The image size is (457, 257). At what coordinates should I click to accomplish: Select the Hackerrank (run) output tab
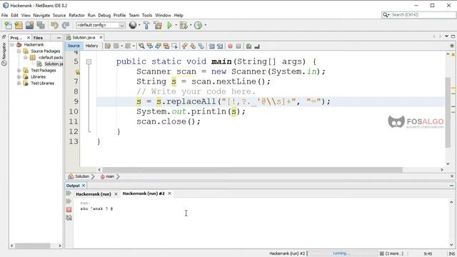pos(94,193)
